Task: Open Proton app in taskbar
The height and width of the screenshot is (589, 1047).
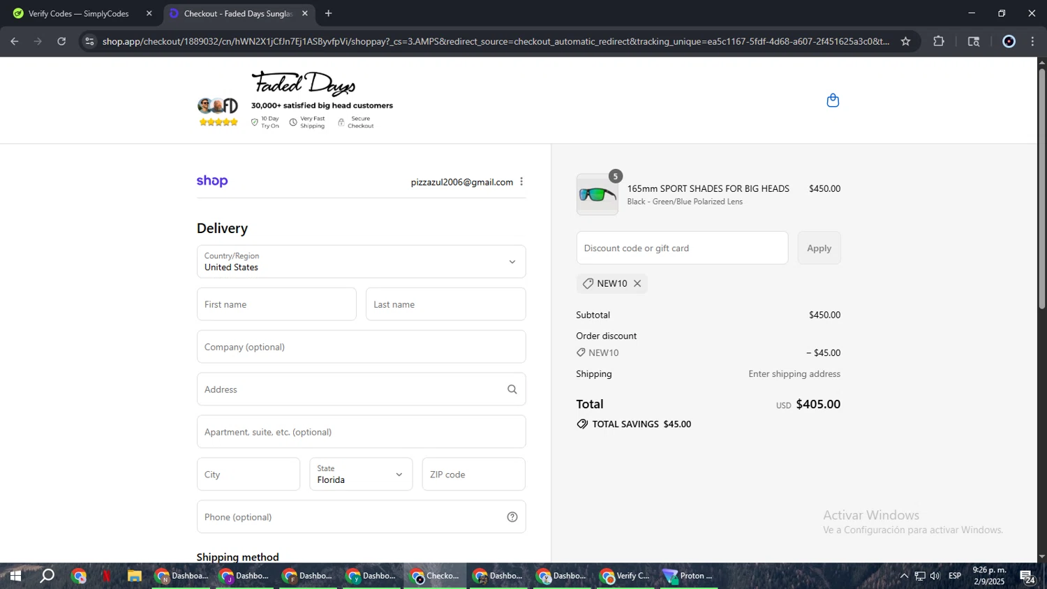Action: 689,576
